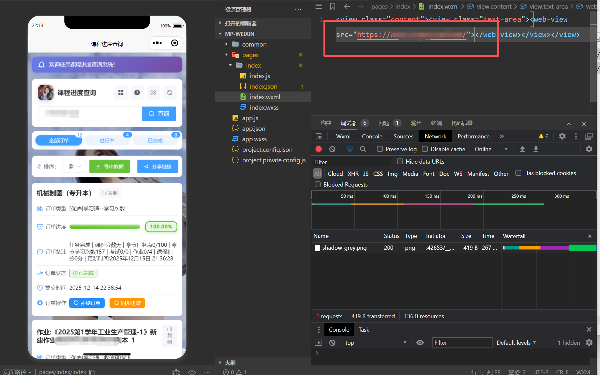Collapse the pages folder in explorer
600x375 pixels.
tap(226, 55)
